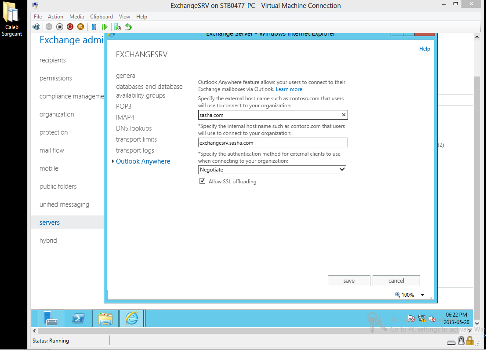This screenshot has width=486, height=350.
Task: Click the Checkpoint snapshot icon
Action: (x=117, y=27)
